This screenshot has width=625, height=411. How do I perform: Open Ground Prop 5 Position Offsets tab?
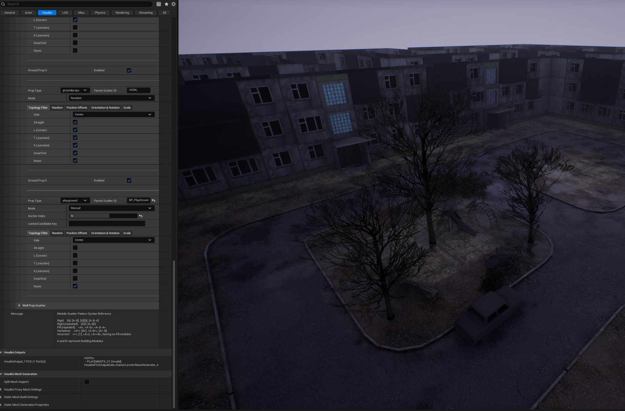pyautogui.click(x=77, y=233)
